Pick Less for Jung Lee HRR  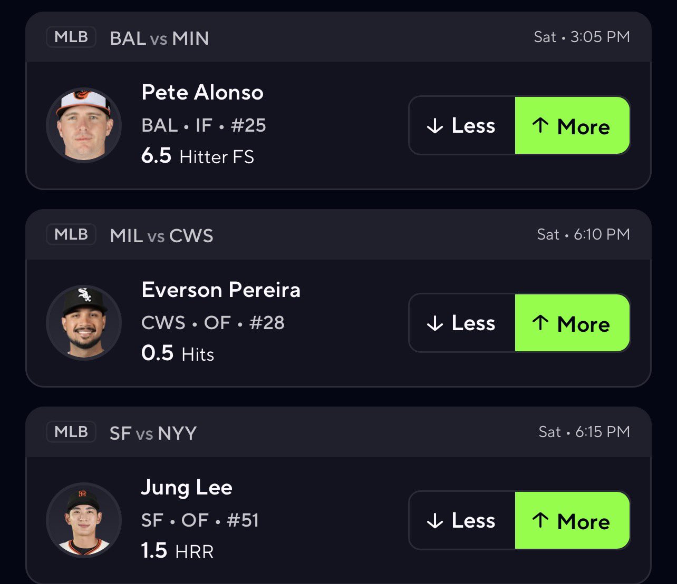pyautogui.click(x=462, y=521)
